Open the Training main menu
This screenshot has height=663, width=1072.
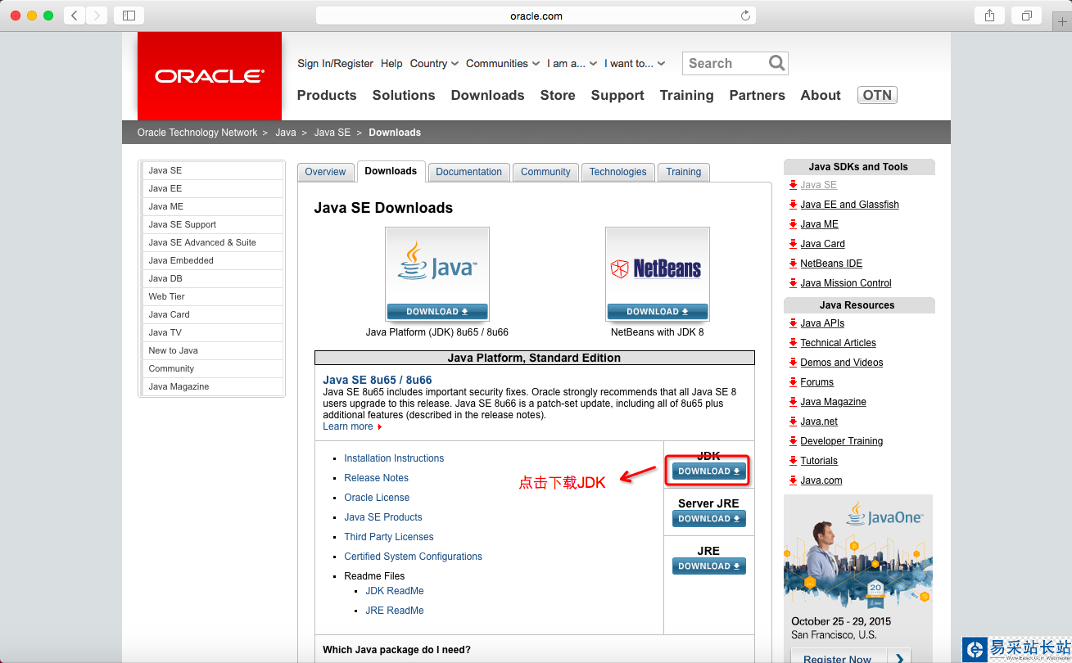tap(686, 95)
